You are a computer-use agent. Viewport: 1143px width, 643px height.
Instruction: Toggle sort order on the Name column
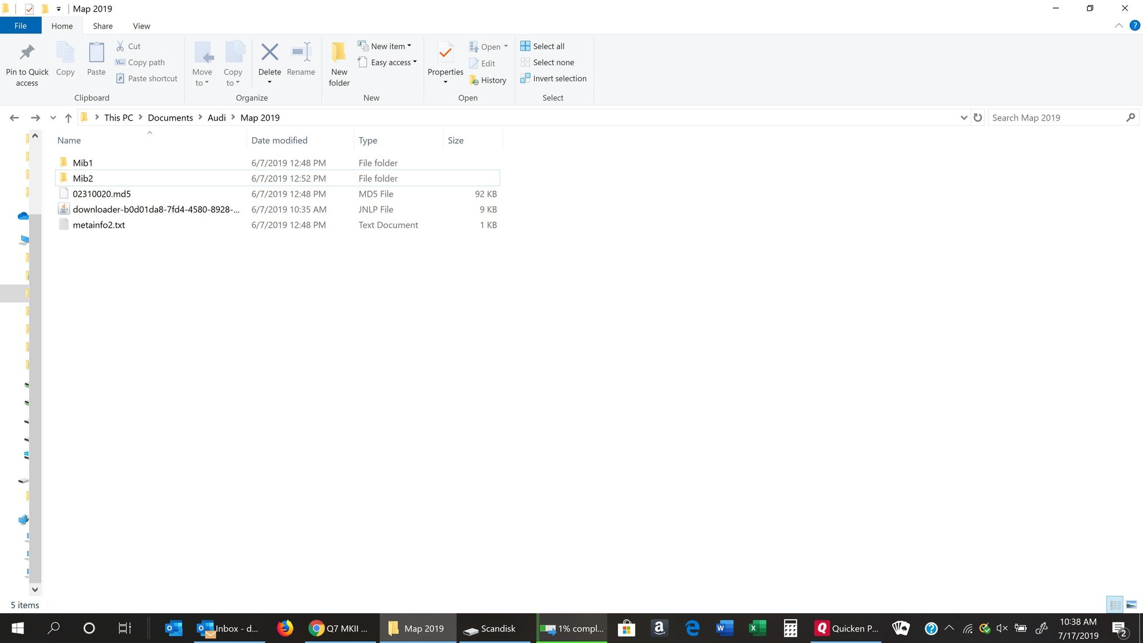pyautogui.click(x=68, y=140)
